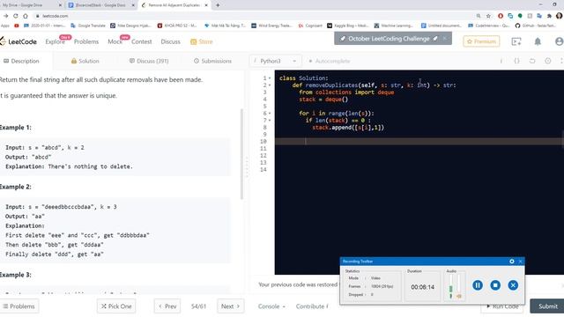Click the Premium button

pyautogui.click(x=481, y=41)
